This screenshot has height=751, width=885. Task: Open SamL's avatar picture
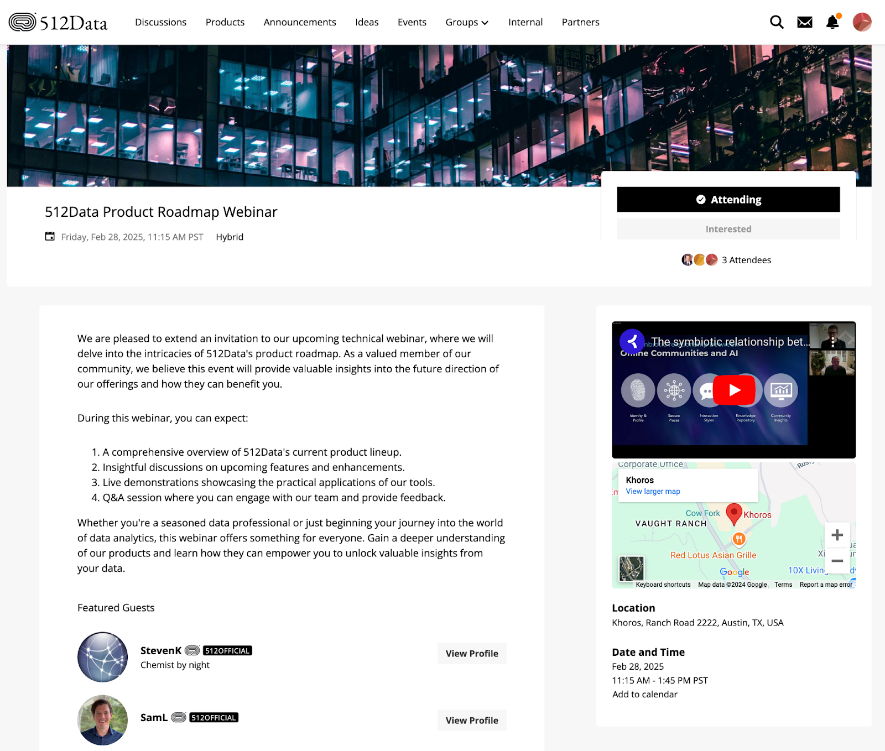point(102,720)
